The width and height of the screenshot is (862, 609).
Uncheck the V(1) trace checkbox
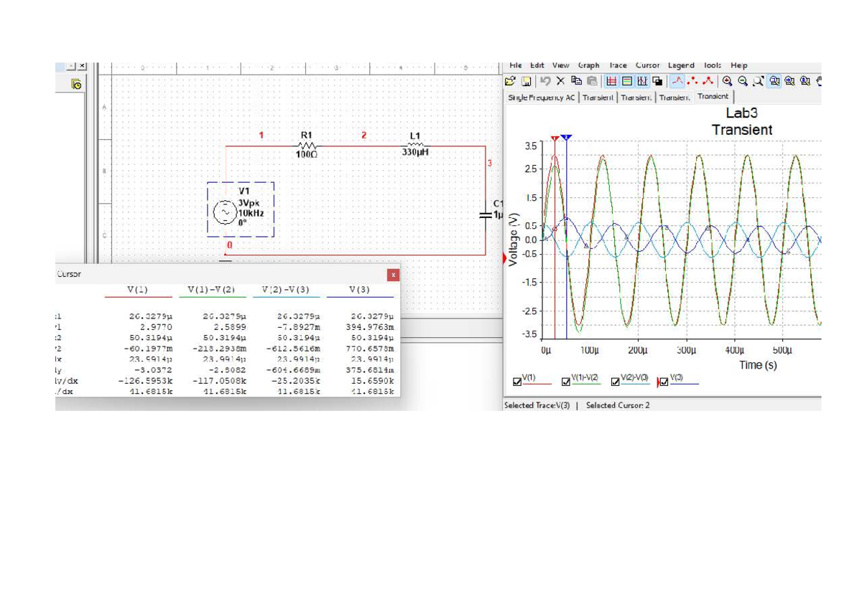(516, 382)
